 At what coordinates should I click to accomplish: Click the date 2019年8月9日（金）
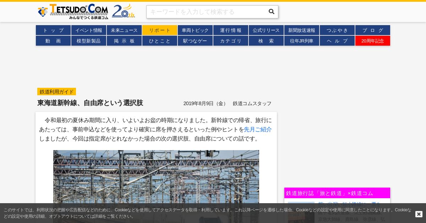(x=206, y=103)
